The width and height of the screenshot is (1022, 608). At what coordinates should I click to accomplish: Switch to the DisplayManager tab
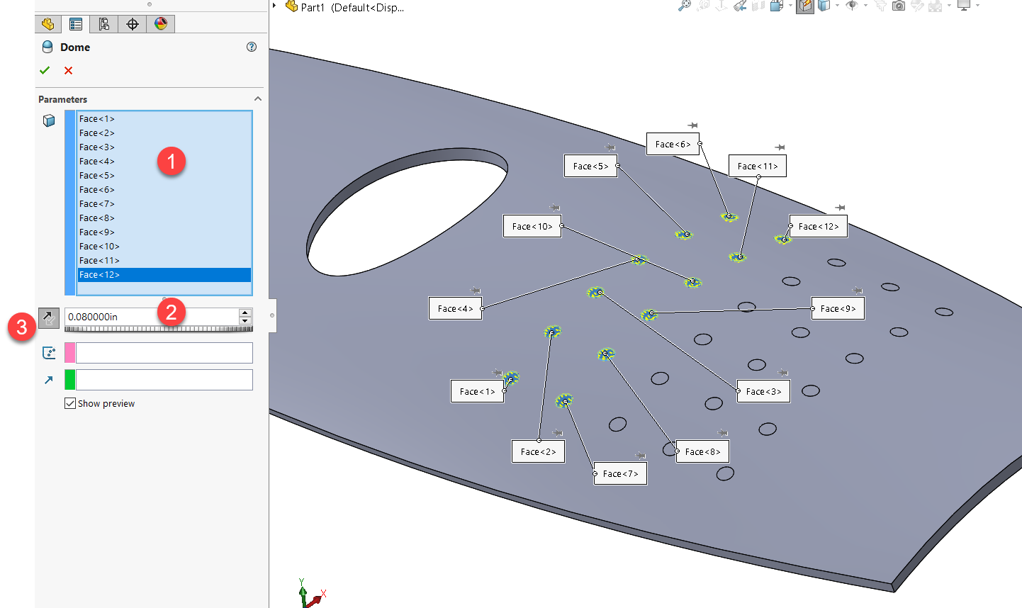161,23
